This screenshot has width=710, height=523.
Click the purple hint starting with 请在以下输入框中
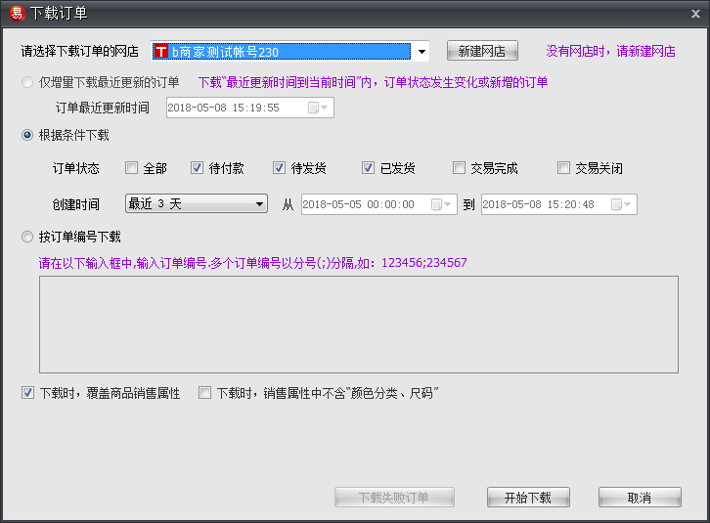(x=252, y=263)
